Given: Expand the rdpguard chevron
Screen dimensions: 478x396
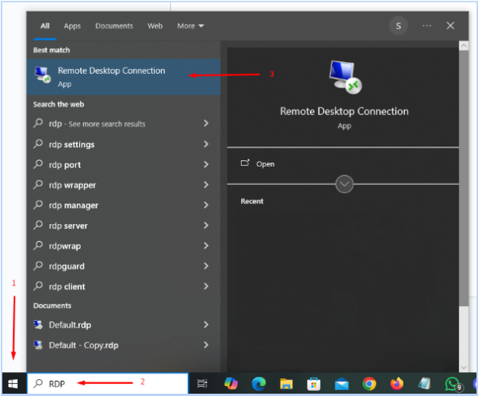Looking at the screenshot, I should click(x=206, y=266).
